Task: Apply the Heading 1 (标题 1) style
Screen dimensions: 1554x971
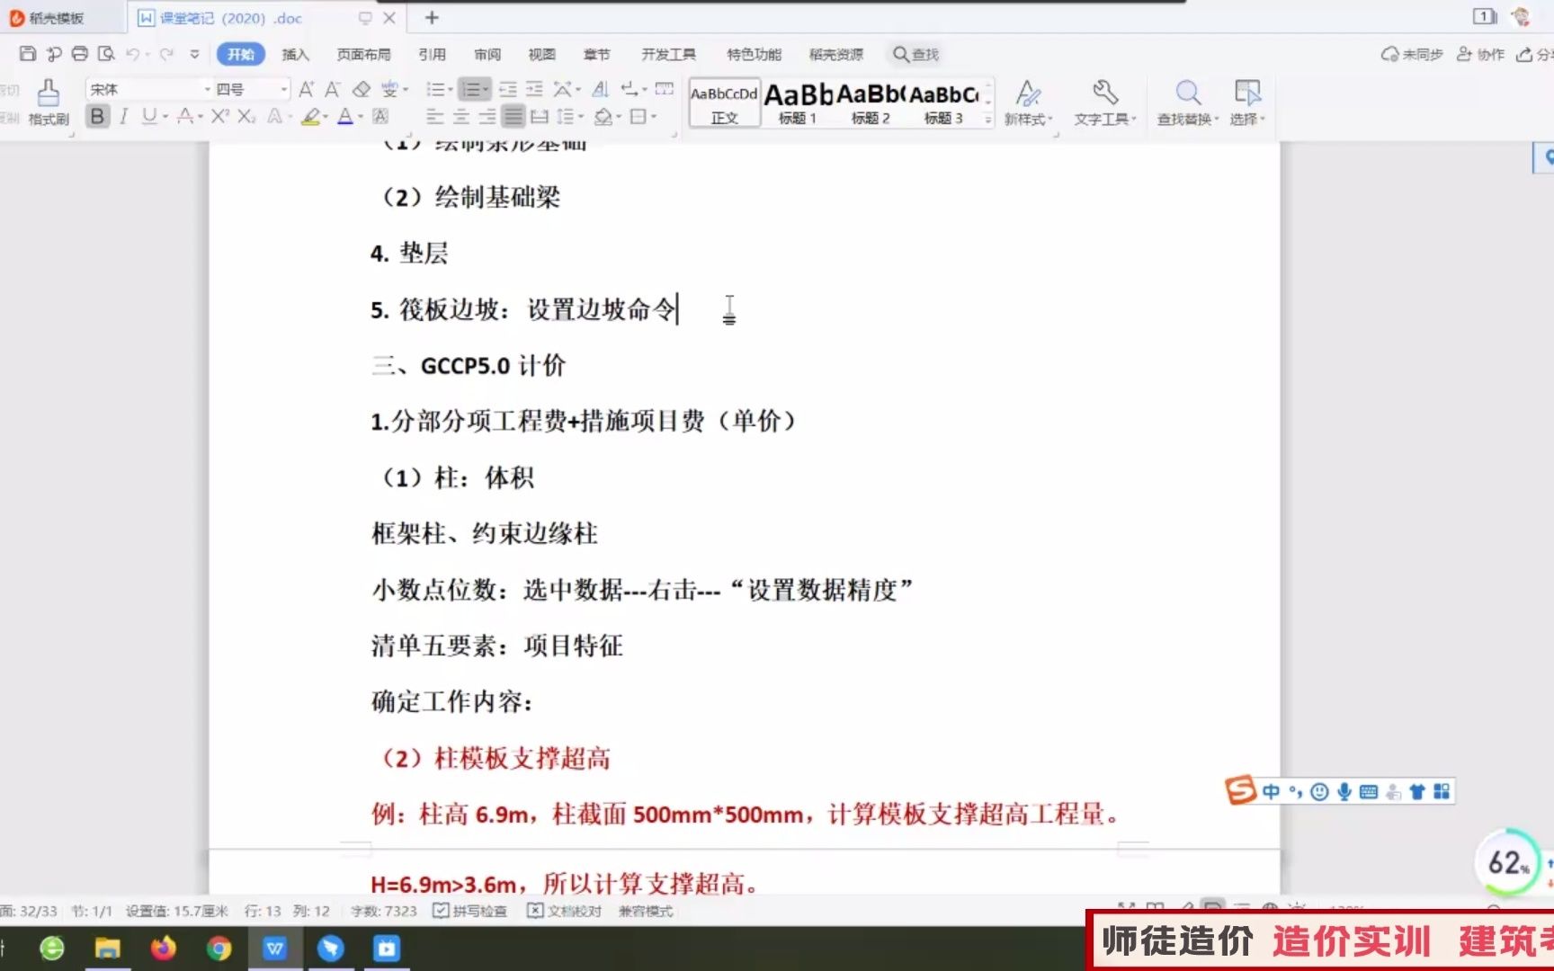Action: (798, 102)
